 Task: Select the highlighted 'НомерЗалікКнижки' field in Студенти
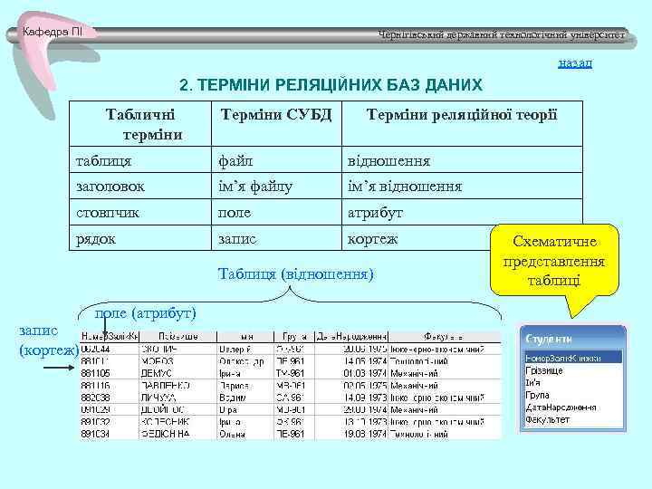[573, 358]
